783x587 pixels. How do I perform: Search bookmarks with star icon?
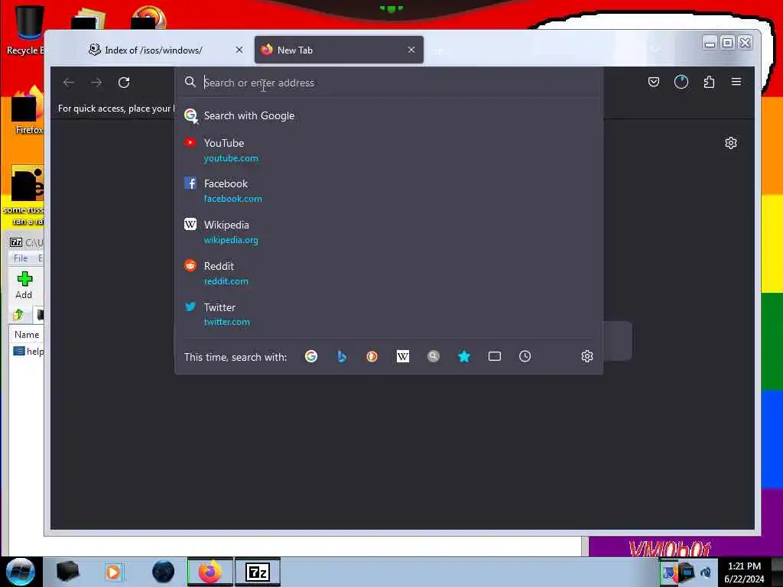(x=464, y=356)
